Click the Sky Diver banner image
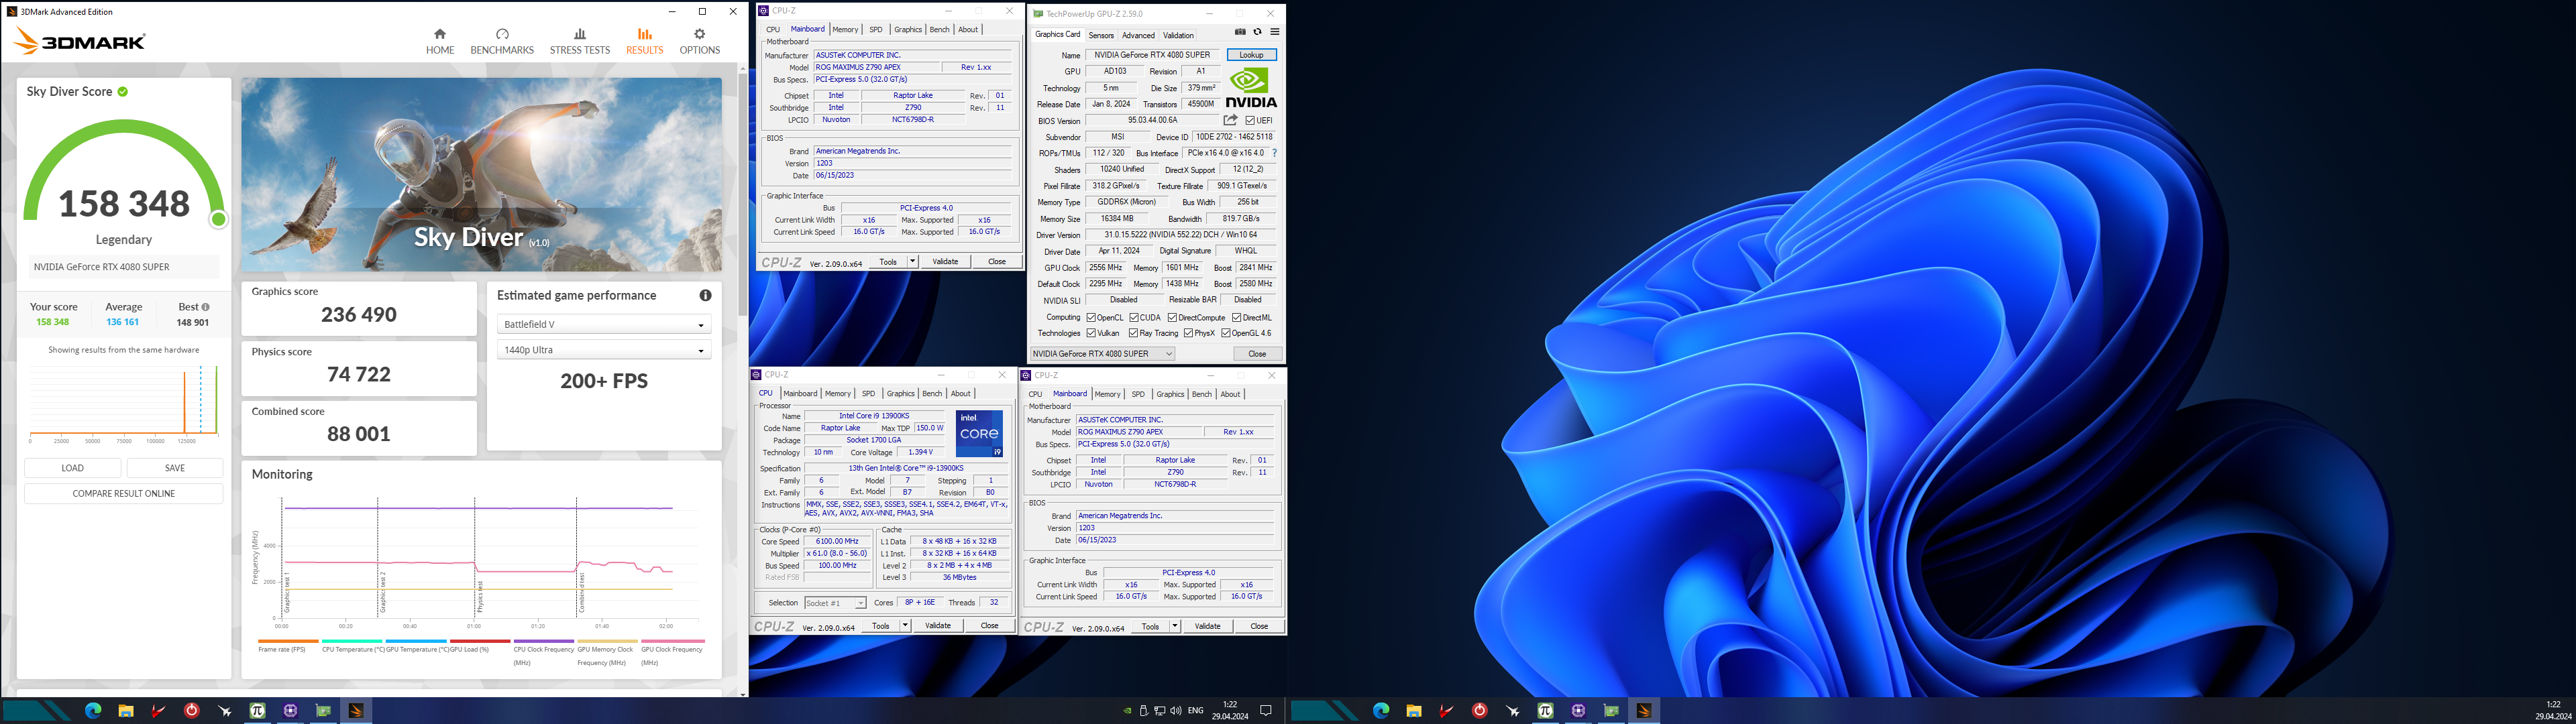 [481, 175]
